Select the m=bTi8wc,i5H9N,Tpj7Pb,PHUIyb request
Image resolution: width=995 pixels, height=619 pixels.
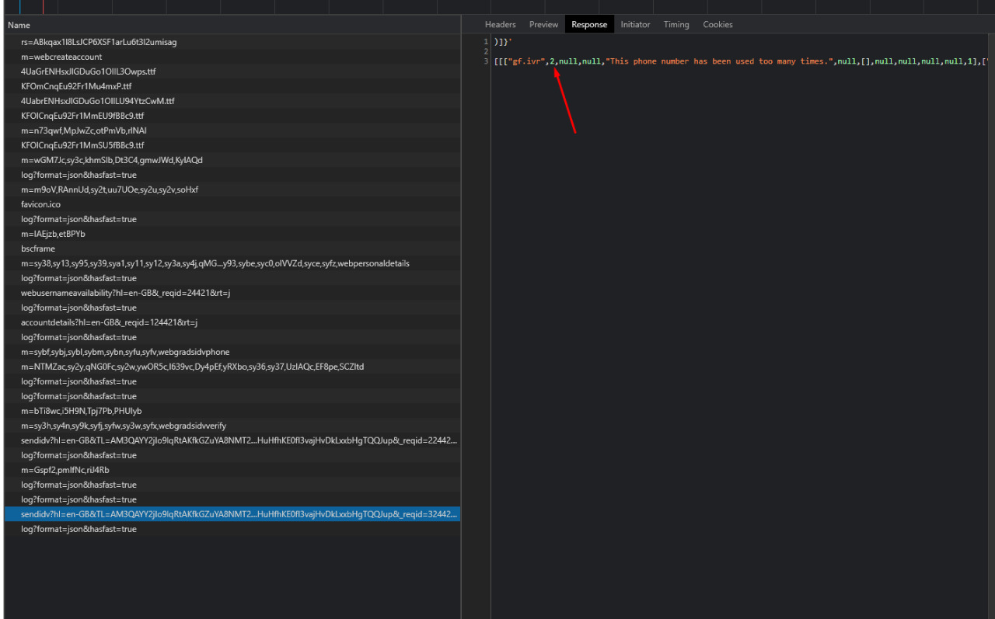232,411
